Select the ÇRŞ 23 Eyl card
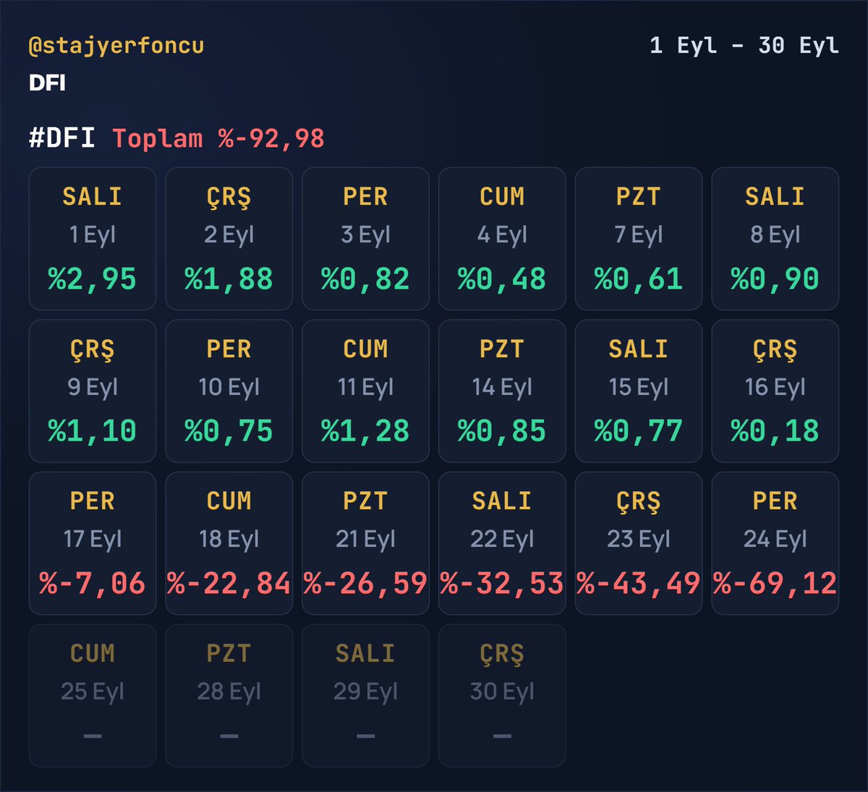Viewport: 868px width, 792px height. [x=639, y=543]
